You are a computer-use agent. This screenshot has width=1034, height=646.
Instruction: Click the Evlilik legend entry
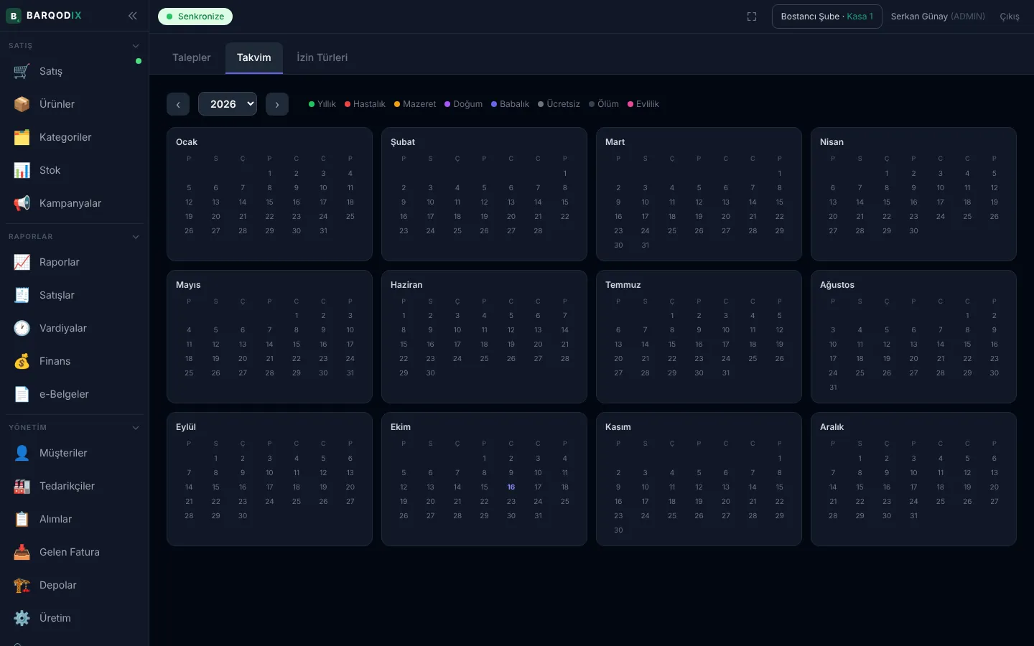click(643, 104)
